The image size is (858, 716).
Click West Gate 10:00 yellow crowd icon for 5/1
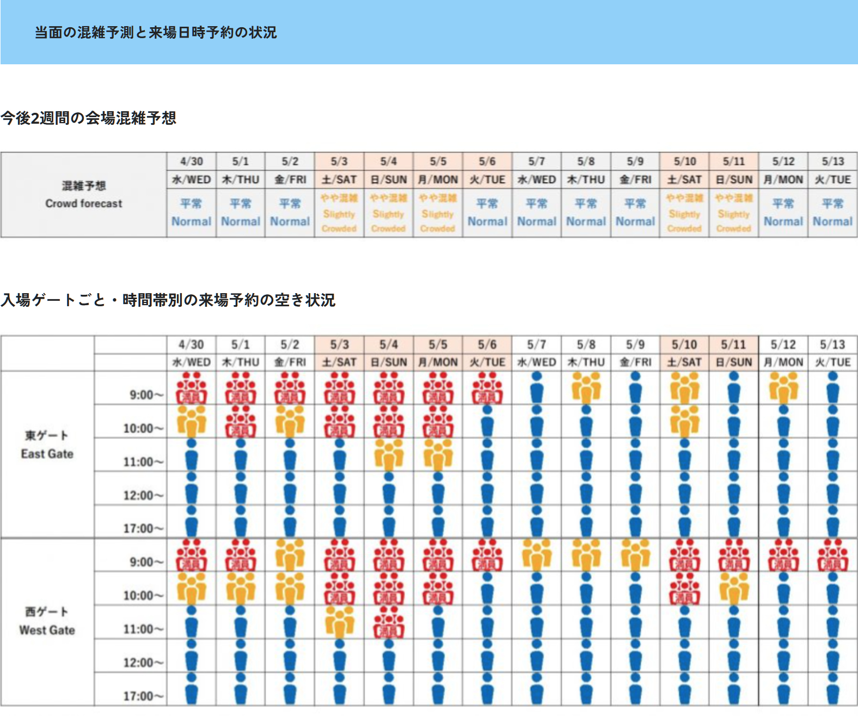click(x=241, y=589)
